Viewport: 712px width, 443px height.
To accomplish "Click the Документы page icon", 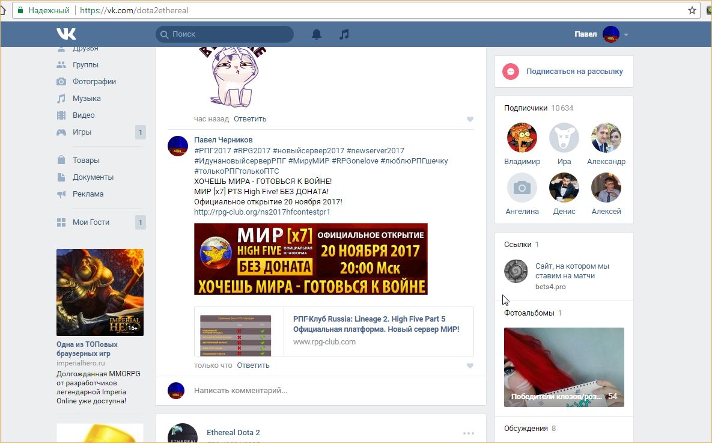I will pos(61,177).
